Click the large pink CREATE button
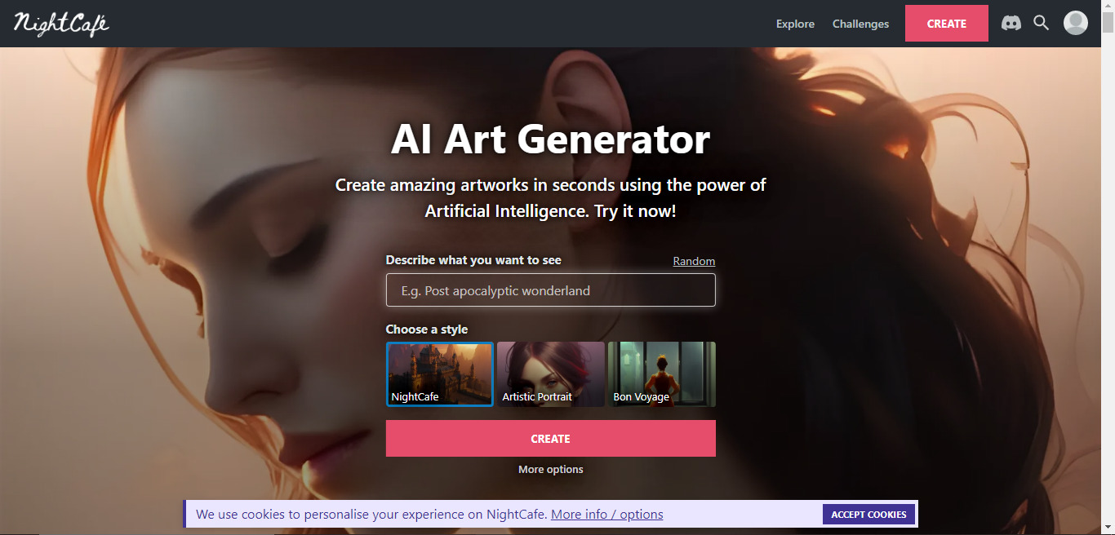Viewport: 1115px width, 535px height. tap(551, 439)
